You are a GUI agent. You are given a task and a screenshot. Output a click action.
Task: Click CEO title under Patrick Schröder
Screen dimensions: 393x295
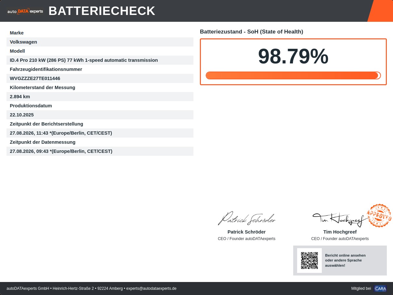coord(246,239)
